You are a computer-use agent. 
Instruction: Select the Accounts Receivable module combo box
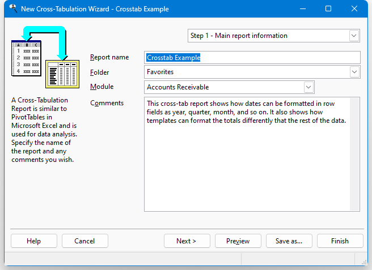pos(229,87)
